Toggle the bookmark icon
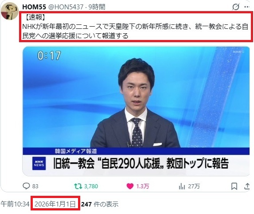Image resolution: width=254 pixels, height=214 pixels. (234, 186)
